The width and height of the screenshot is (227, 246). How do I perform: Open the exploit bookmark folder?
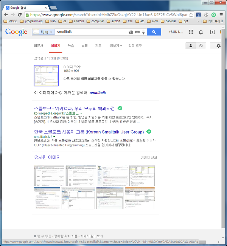(113, 21)
